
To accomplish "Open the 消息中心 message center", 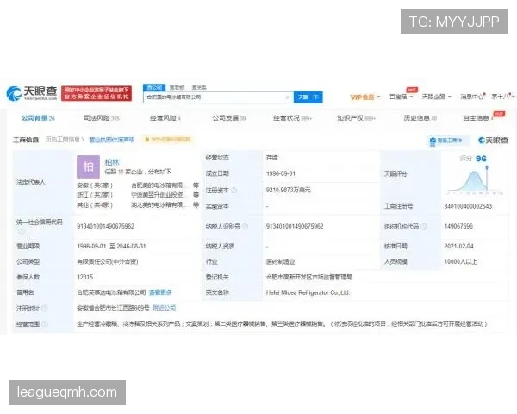I will click(472, 97).
